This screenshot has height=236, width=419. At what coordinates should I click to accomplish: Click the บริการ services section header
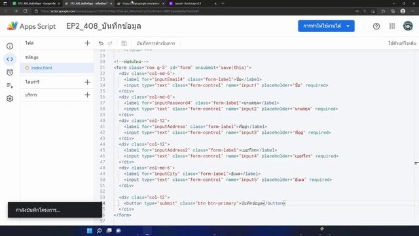pos(31,94)
